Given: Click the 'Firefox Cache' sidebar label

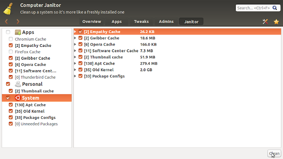Looking at the screenshot, I should (x=27, y=52).
